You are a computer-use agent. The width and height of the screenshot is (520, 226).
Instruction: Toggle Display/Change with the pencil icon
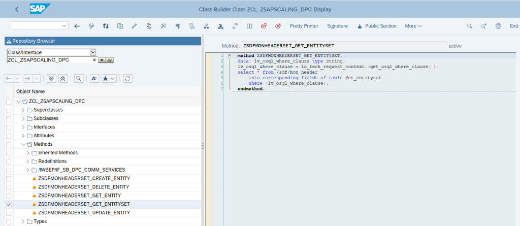(x=134, y=26)
